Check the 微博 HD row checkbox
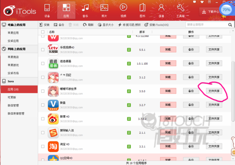The height and width of the screenshot is (165, 235). click(43, 119)
